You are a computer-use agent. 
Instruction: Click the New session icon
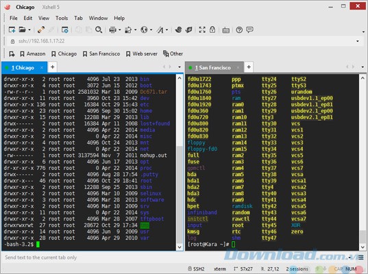click(12, 29)
